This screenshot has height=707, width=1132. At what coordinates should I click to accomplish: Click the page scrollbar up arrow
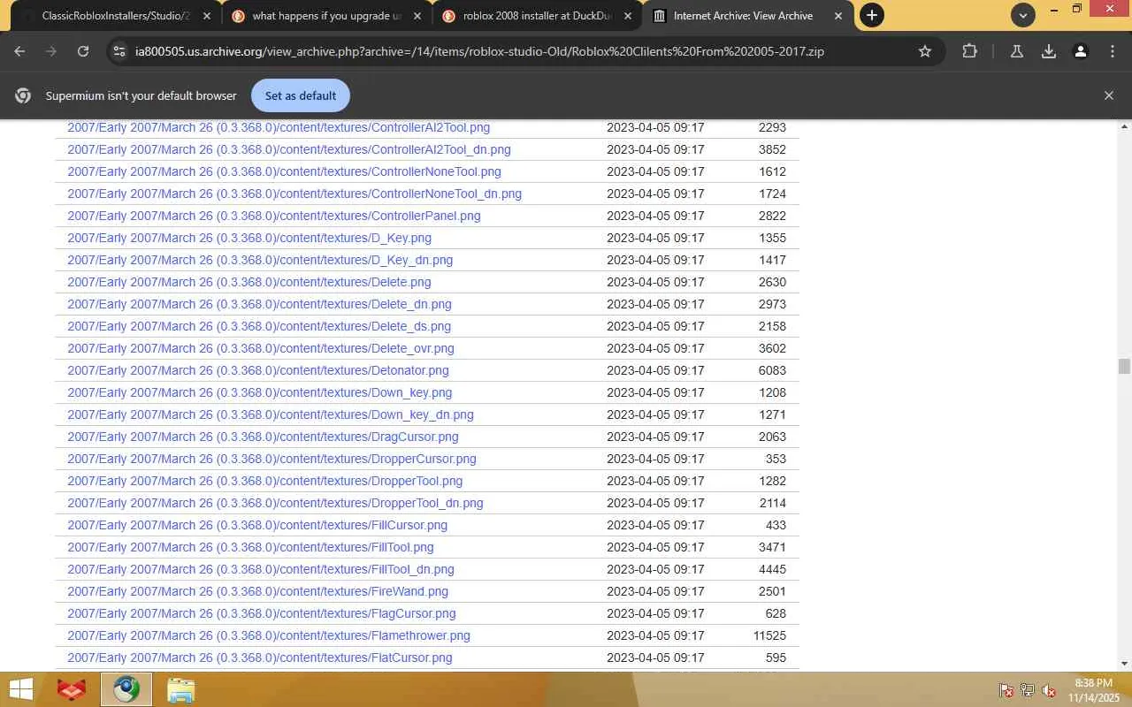click(x=1124, y=126)
